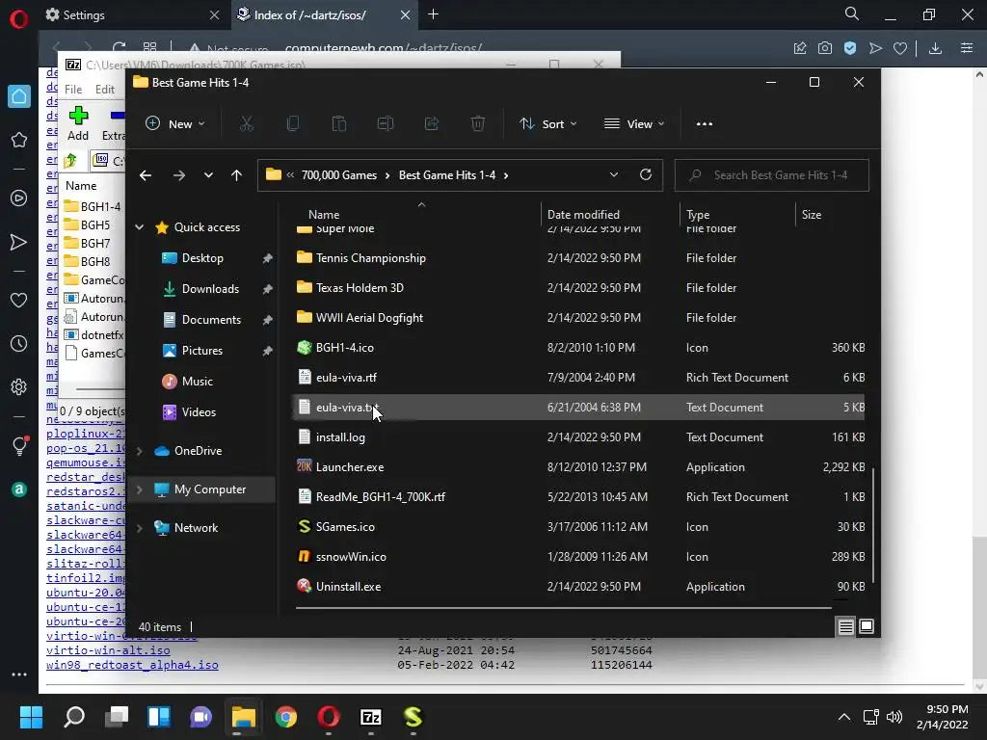The image size is (987, 740).
Task: Open Edit menu in 7-Zip window
Action: click(x=104, y=90)
